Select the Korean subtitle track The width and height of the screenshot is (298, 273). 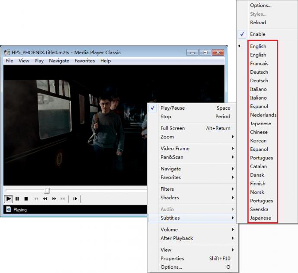[267, 141]
